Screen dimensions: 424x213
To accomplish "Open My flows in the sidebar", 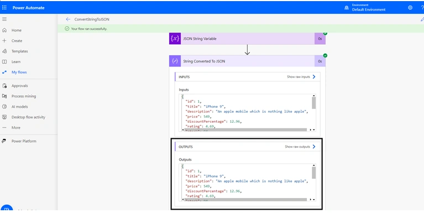I will tap(19, 72).
